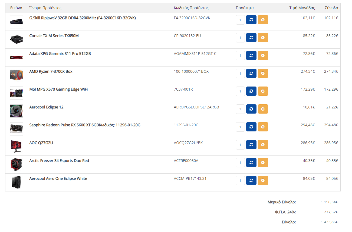Update quantity for Corsair TX-M Series TX650M
This screenshot has width=352, height=232.
pyautogui.click(x=251, y=38)
